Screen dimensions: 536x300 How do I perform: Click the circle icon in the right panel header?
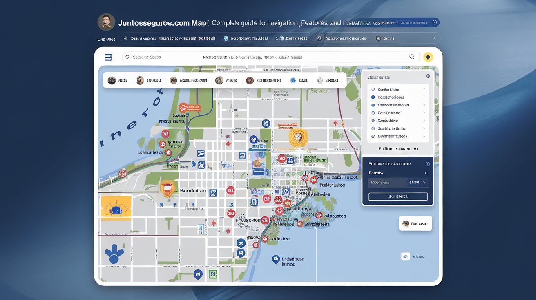(428, 76)
